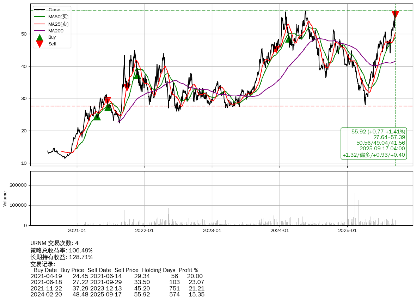Click the 200000 tick on the volume axis
This screenshot has height=301, width=416.
[18, 185]
